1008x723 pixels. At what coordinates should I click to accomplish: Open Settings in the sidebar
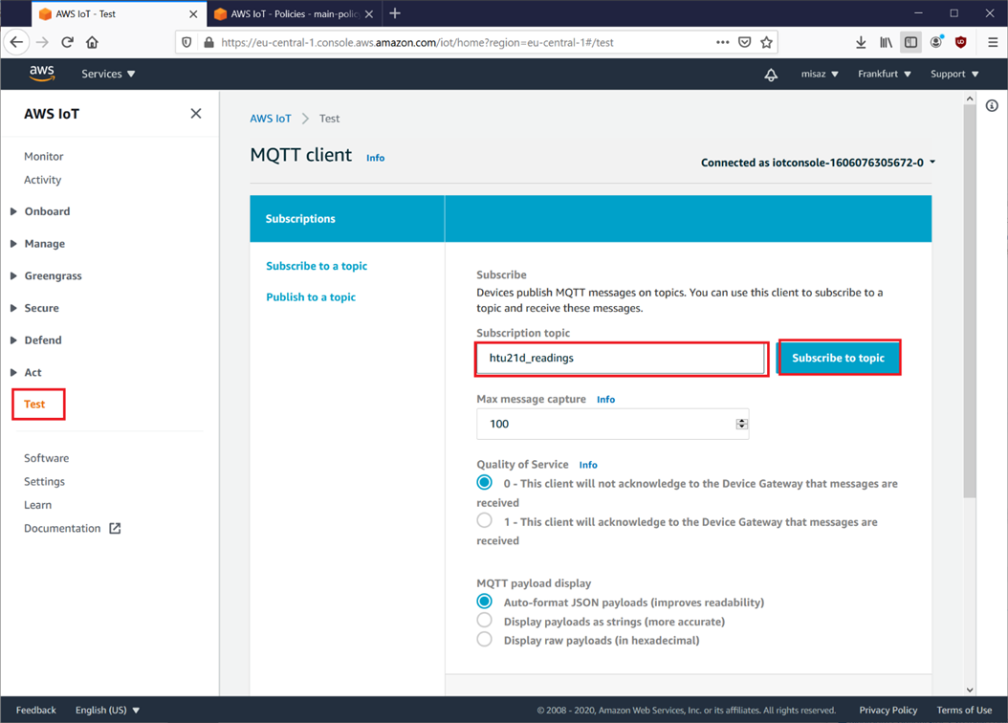click(44, 481)
